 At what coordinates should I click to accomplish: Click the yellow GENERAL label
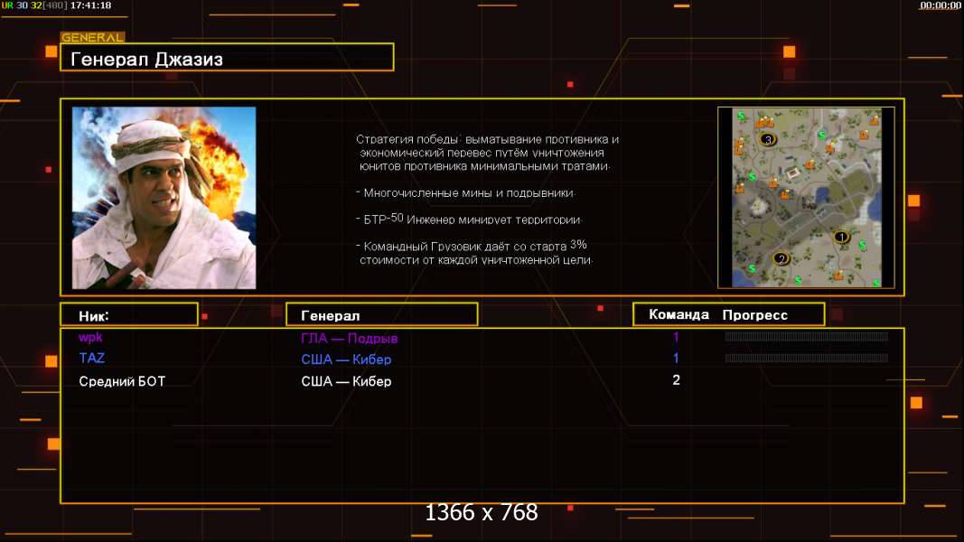tap(92, 37)
